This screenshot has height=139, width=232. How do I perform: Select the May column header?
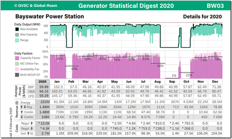click(x=114, y=82)
